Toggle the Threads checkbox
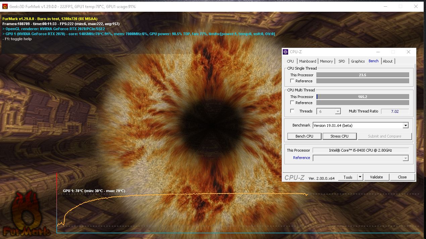Image resolution: width=426 pixels, height=239 pixels. [x=292, y=111]
